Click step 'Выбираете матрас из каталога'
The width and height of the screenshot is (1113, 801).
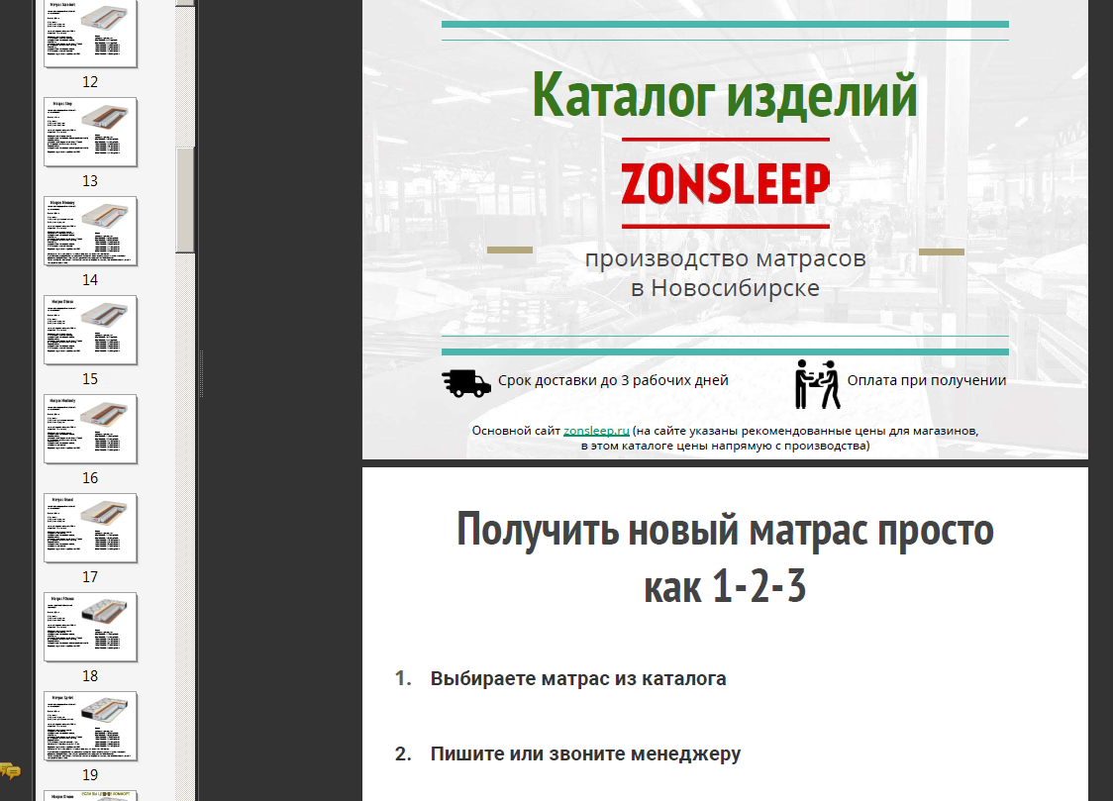[578, 679]
